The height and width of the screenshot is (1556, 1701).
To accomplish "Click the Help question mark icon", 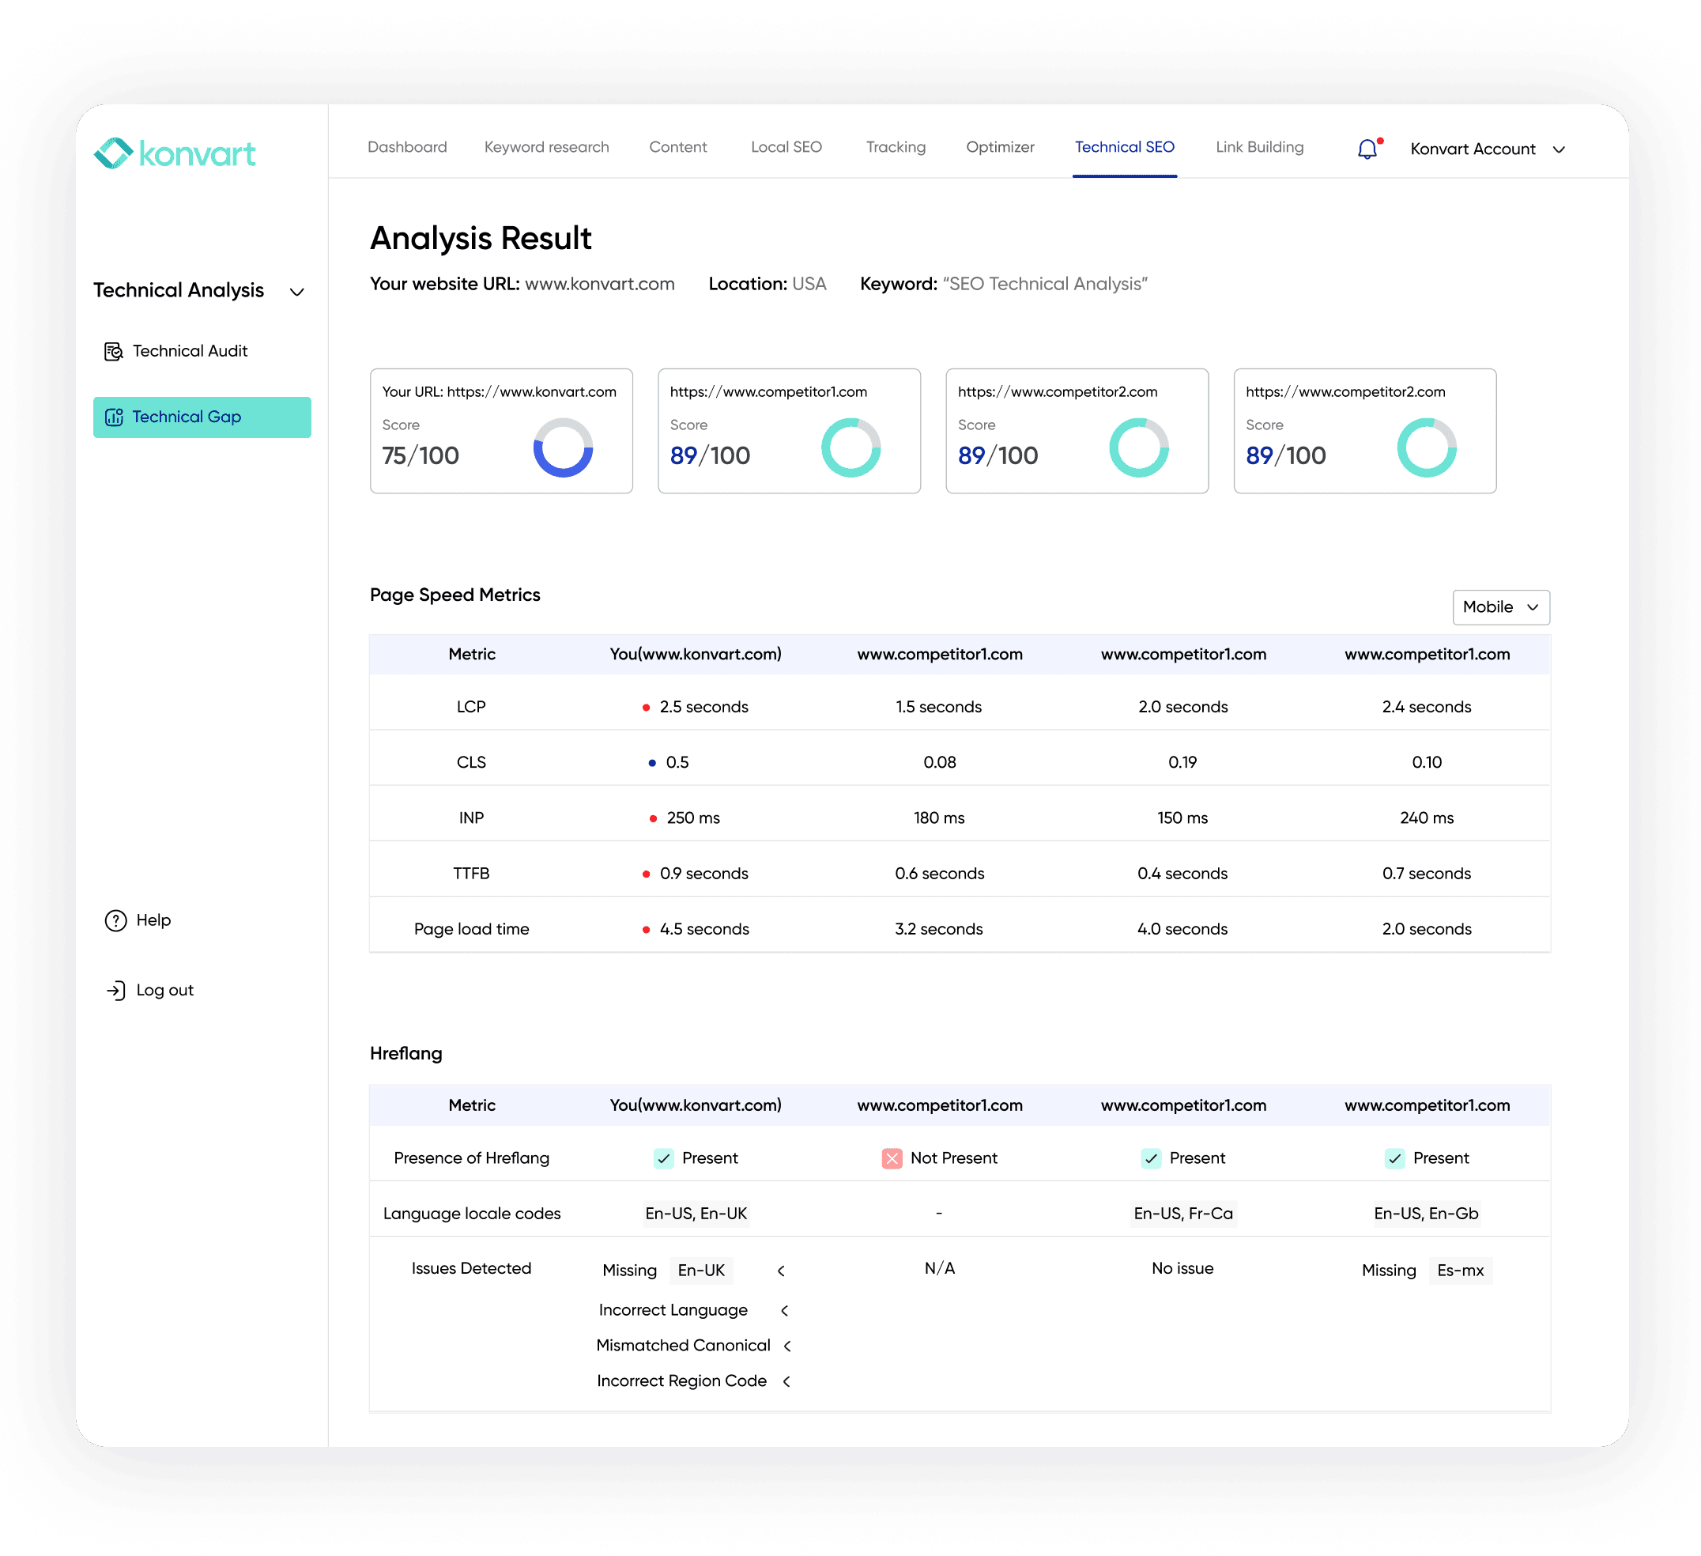I will click(x=115, y=920).
